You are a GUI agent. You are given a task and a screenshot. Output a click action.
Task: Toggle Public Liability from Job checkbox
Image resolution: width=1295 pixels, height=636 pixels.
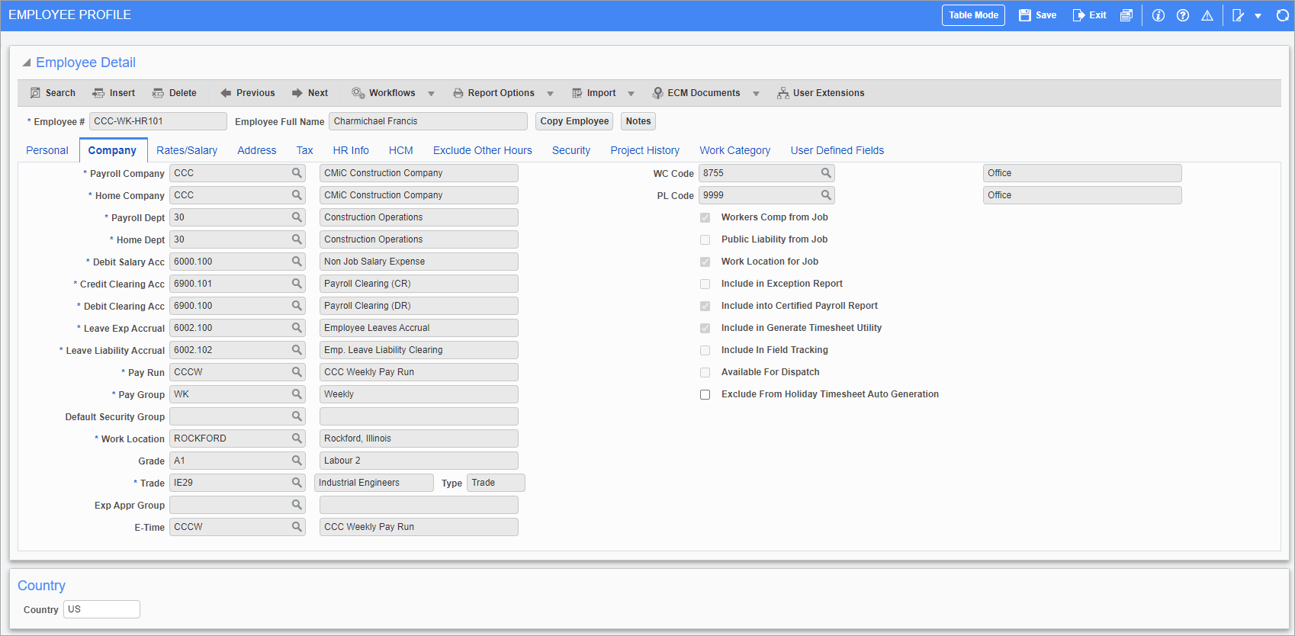tap(705, 240)
